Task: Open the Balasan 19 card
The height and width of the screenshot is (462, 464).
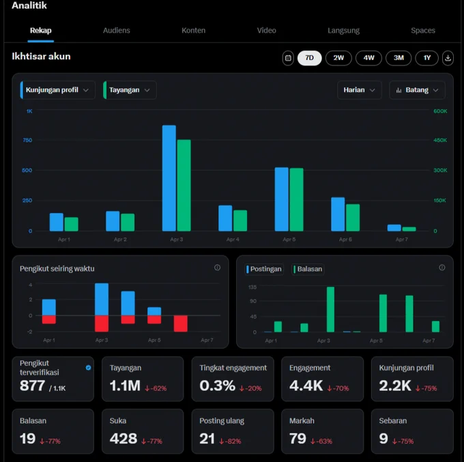Action: pyautogui.click(x=53, y=431)
